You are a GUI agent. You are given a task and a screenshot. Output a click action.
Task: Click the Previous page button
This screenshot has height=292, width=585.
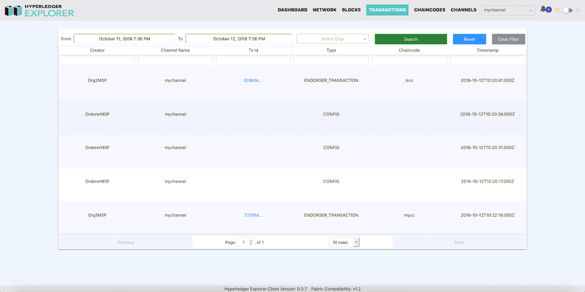point(126,242)
